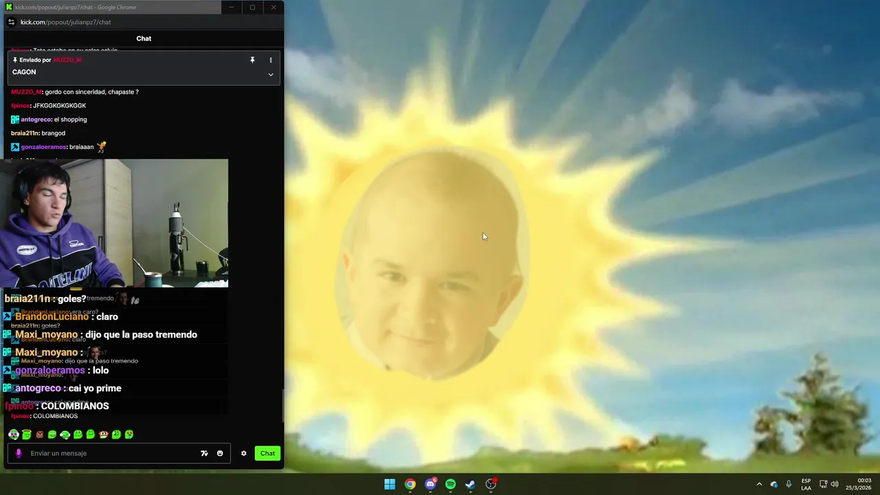Insert the seventh tall green emote

91,434
